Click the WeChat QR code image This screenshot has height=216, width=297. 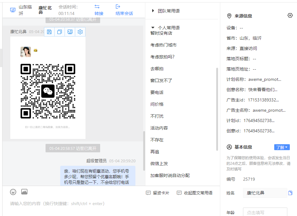coord(48,91)
